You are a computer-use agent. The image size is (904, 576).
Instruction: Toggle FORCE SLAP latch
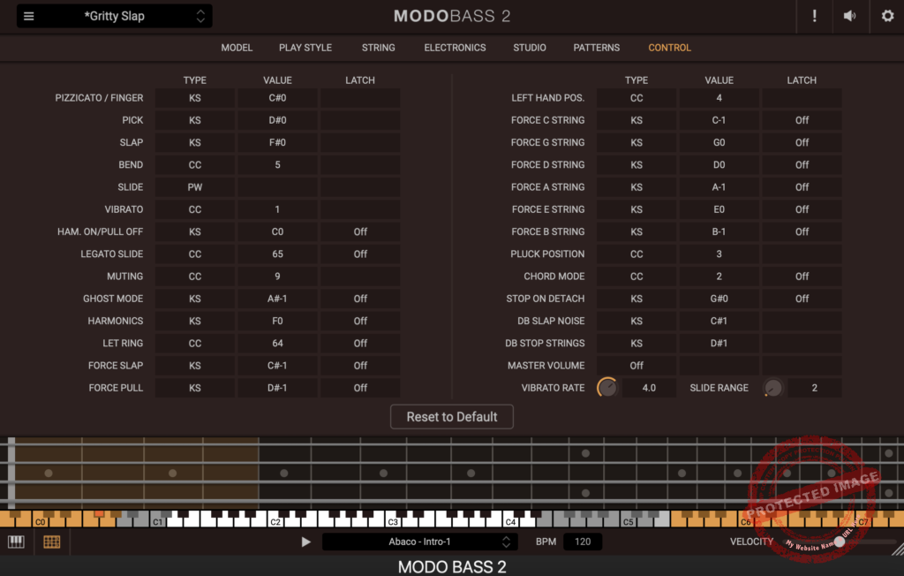(x=360, y=366)
